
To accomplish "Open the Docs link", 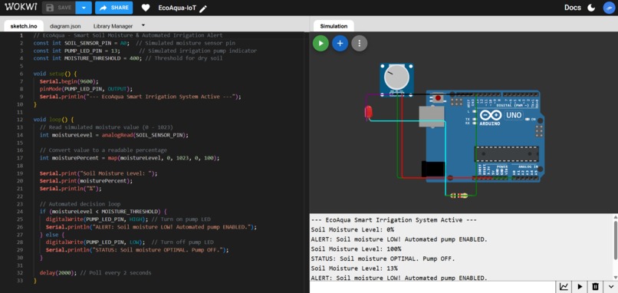I will click(572, 8).
